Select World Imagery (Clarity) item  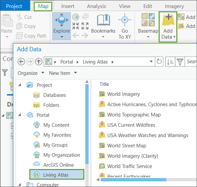pyautogui.click(x=128, y=156)
